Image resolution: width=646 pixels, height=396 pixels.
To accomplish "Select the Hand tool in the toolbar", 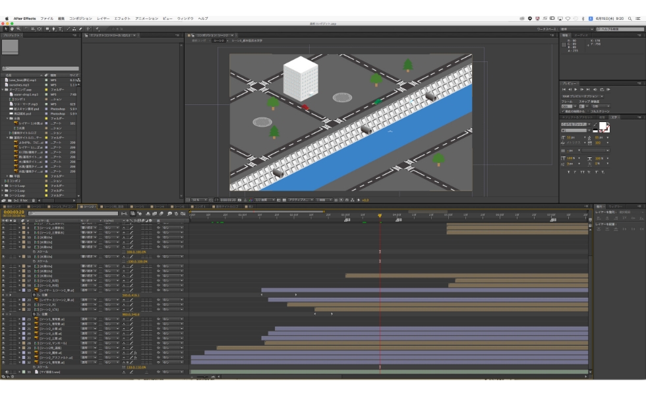I will [12, 29].
